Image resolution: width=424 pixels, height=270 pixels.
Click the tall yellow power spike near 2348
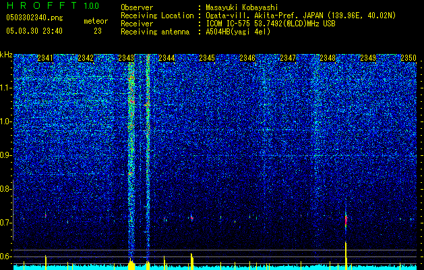tap(346, 255)
